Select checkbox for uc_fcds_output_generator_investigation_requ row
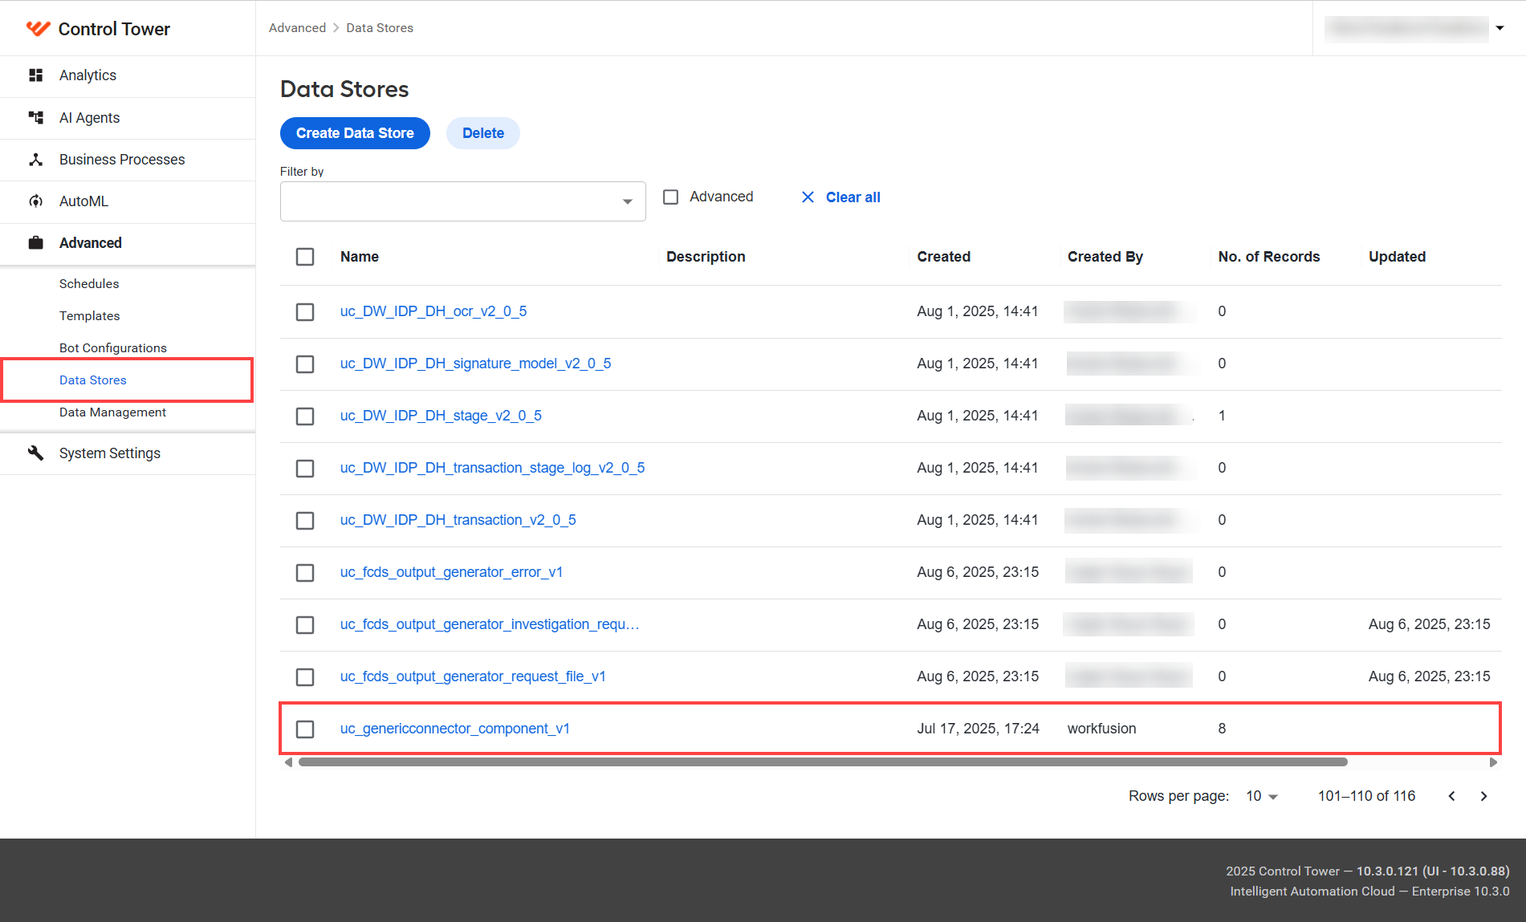Viewport: 1526px width, 922px height. pos(305,625)
